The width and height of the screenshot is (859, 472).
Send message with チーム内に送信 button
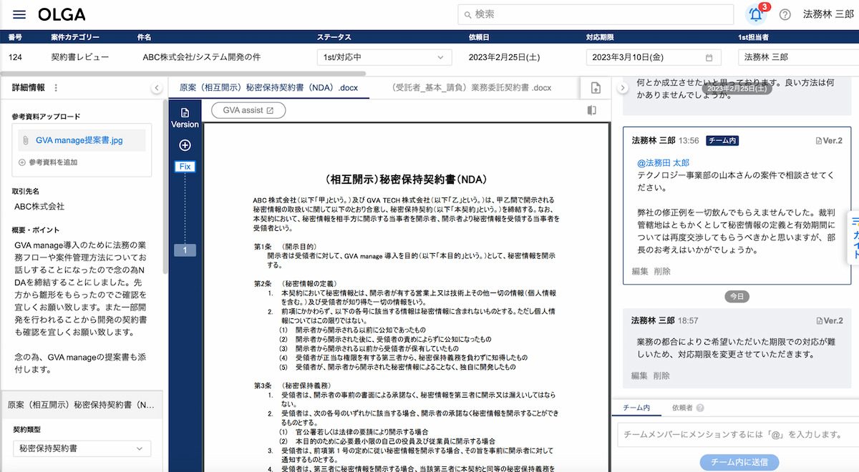point(739,462)
